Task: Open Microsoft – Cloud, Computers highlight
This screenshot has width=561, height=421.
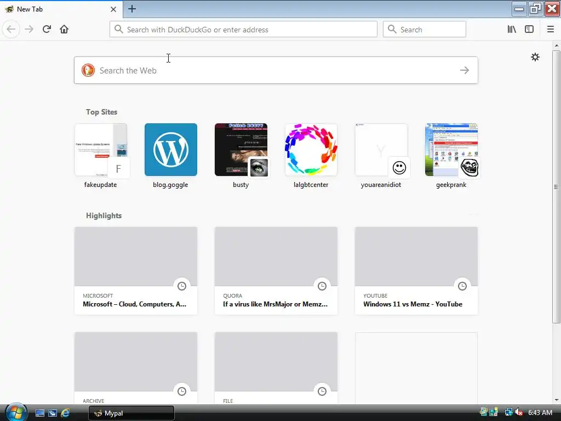Action: tap(136, 271)
